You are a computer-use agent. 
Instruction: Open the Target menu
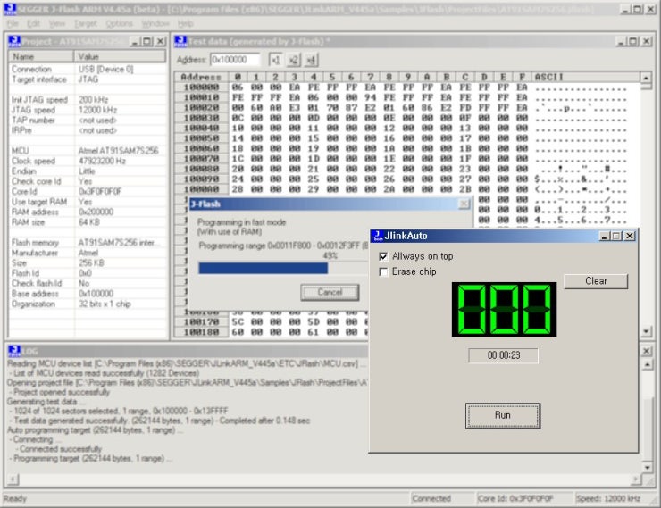point(86,23)
